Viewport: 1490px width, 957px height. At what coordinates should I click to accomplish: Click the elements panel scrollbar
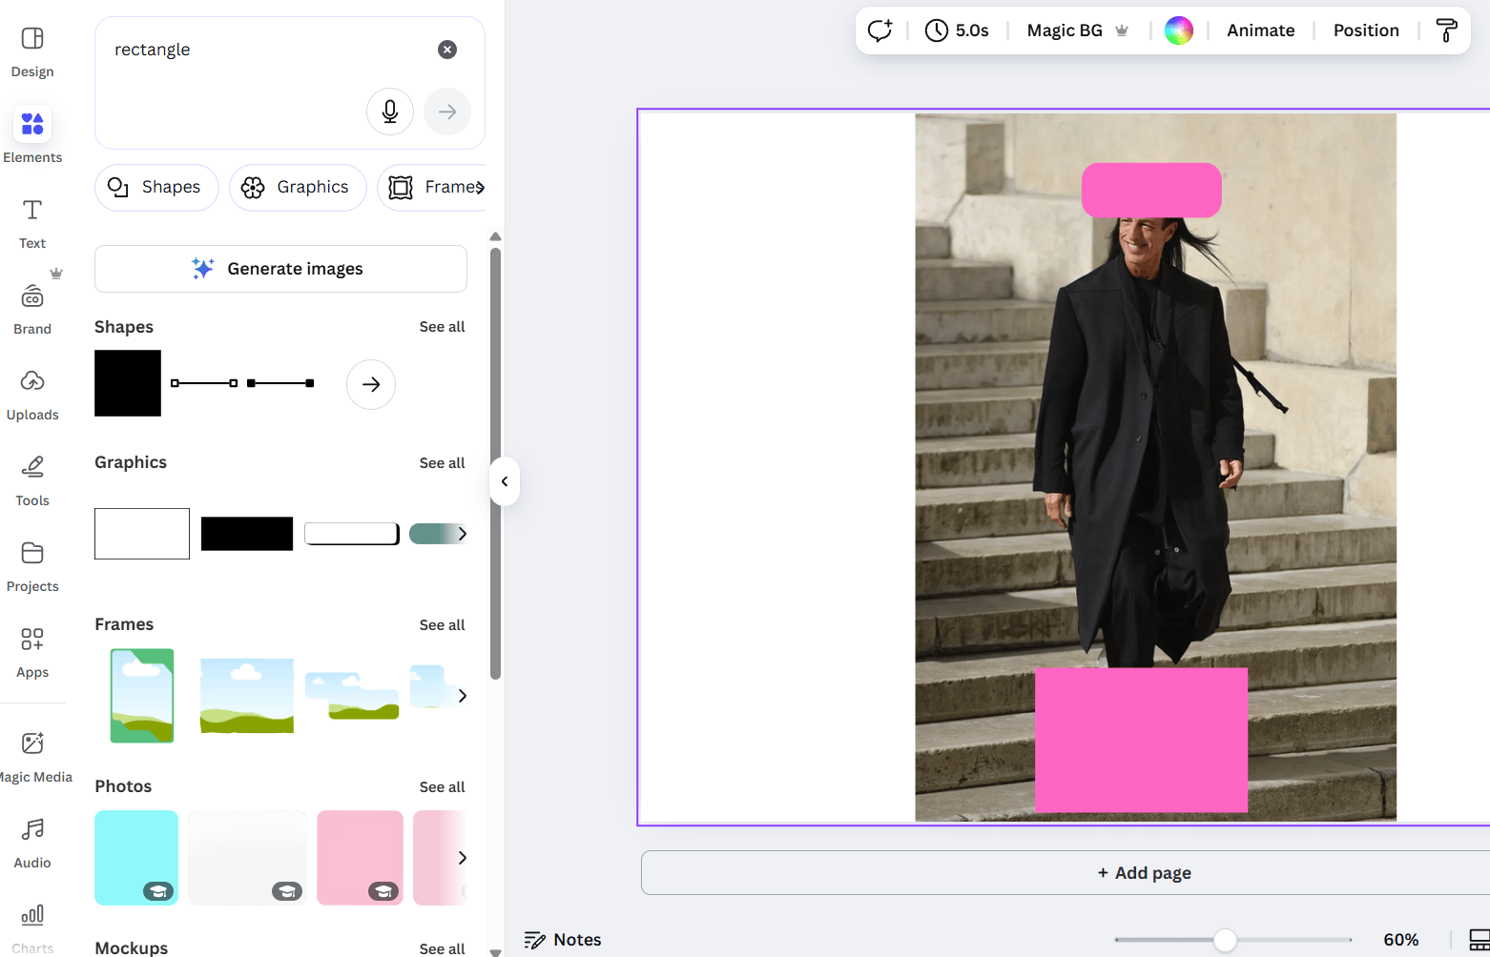click(495, 463)
